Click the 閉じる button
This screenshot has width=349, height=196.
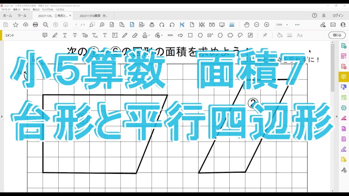(x=337, y=35)
